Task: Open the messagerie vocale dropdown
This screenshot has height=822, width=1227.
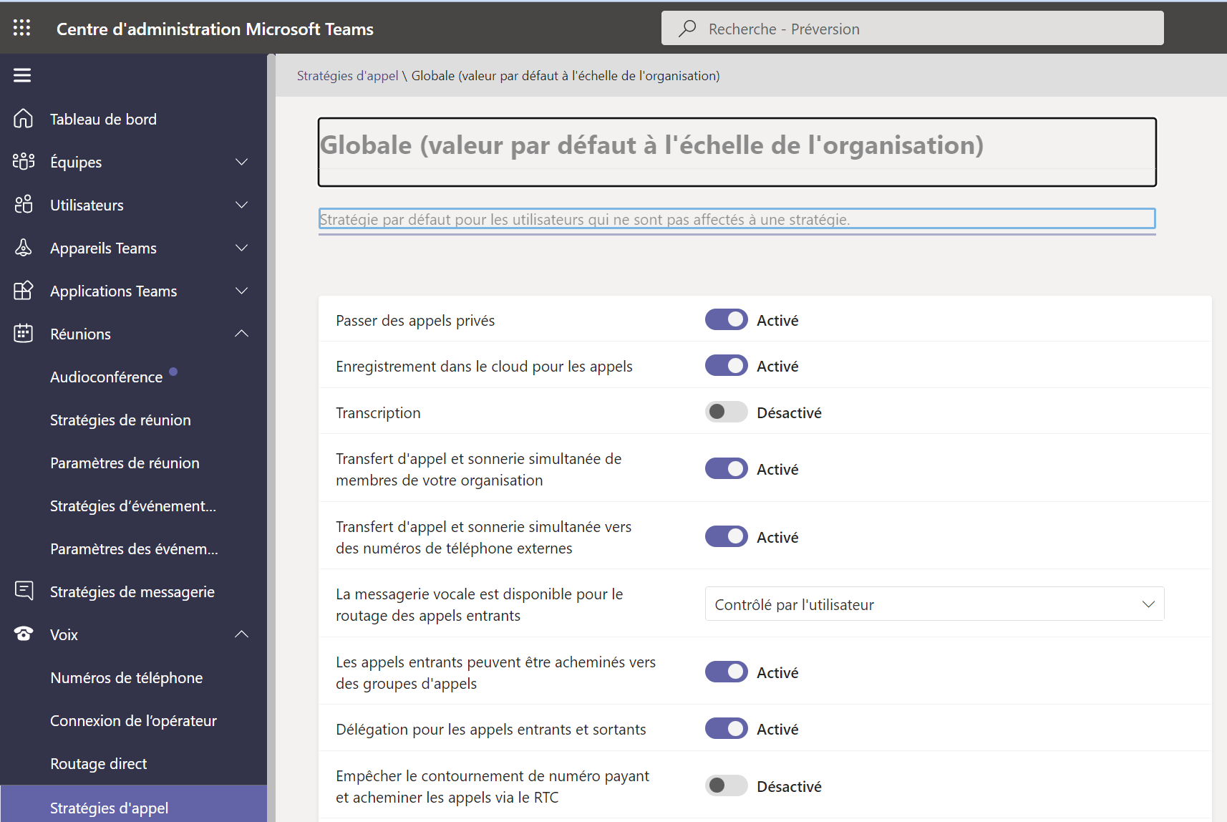Action: [933, 604]
